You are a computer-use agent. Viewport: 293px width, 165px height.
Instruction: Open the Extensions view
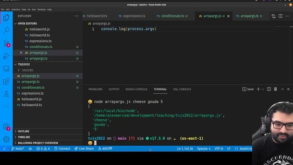coord(6,81)
